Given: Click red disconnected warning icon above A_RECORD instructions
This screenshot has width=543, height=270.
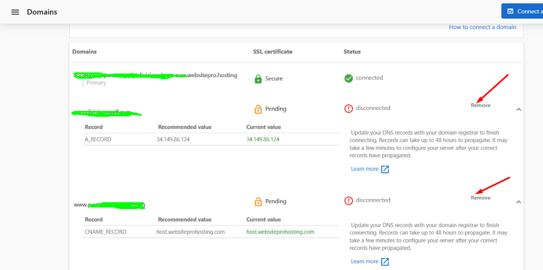Looking at the screenshot, I should point(348,108).
